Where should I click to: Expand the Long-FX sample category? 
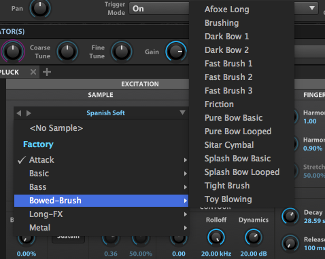101,214
